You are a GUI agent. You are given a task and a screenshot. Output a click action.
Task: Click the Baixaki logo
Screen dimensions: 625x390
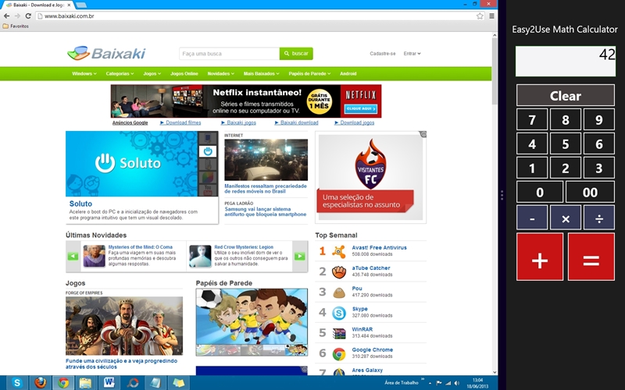pos(106,53)
